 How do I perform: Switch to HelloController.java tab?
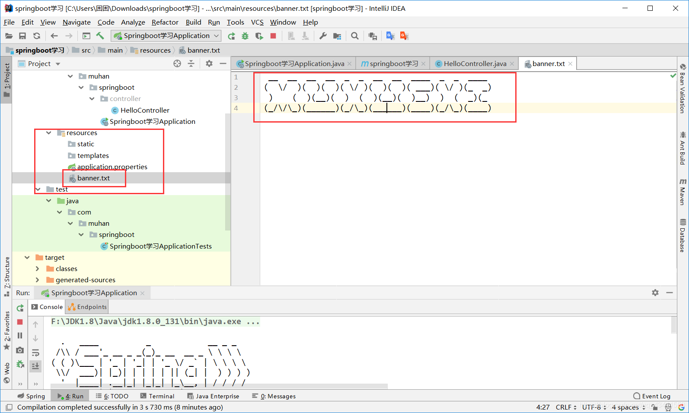pos(475,63)
